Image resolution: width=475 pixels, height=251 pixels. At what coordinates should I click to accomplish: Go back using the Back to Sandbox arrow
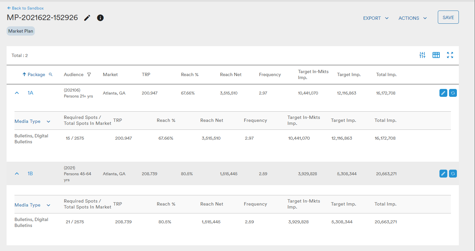9,8
